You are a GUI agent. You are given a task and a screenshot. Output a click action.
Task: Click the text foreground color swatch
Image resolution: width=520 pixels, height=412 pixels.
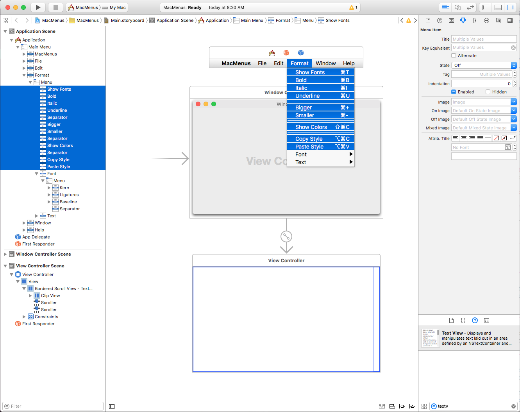click(496, 138)
